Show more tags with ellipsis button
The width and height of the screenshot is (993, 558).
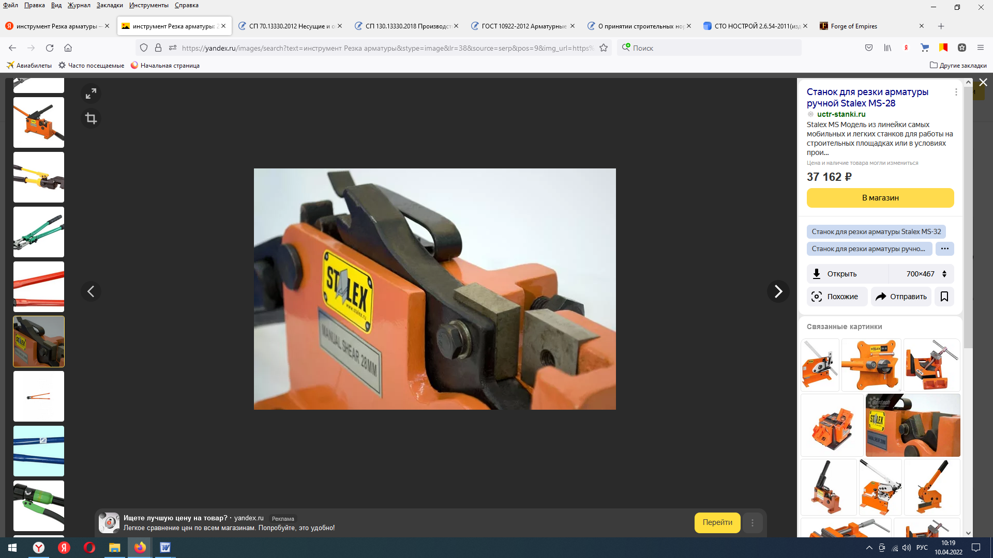pos(945,249)
